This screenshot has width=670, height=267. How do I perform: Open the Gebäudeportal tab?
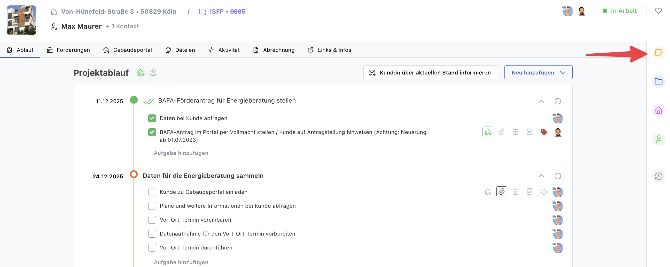127,50
